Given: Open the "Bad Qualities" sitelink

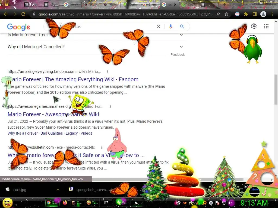Looking at the screenshot, I should [x=52, y=133].
